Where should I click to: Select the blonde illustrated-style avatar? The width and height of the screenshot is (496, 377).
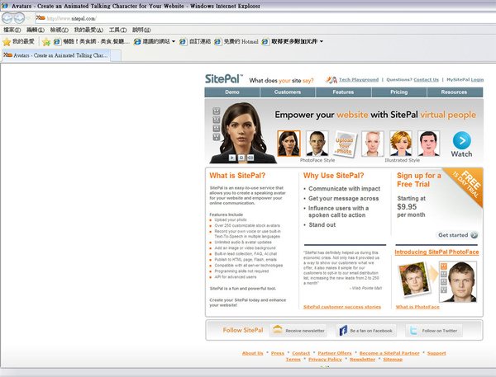point(400,144)
